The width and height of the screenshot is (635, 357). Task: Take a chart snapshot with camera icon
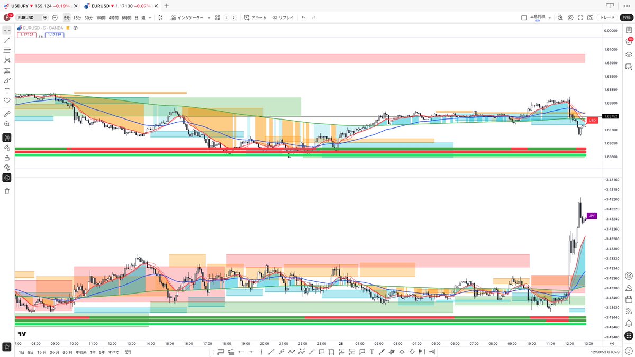click(590, 17)
